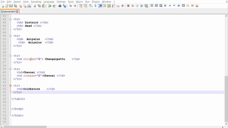228x128 pixels.
Task: Toggle Show All Characters pilcrow icon
Action: pyautogui.click(x=95, y=6)
